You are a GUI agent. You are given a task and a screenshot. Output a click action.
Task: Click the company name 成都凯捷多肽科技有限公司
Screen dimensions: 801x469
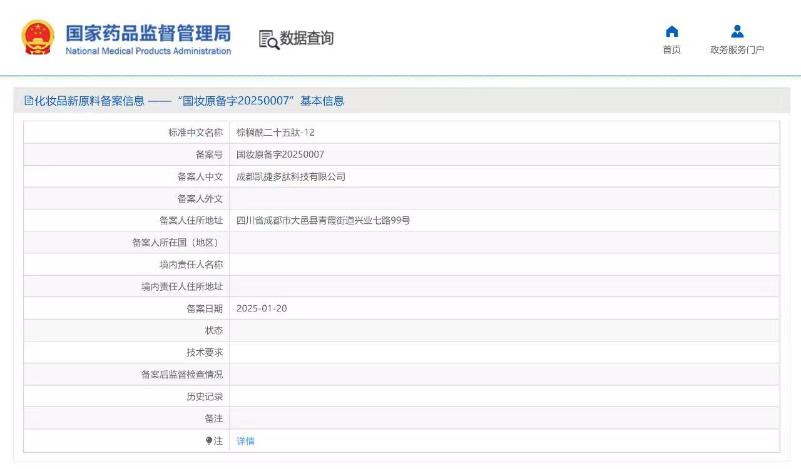(x=291, y=176)
